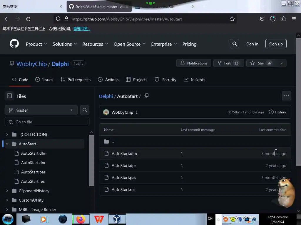Click the Pocket save icon in toolbar
The image size is (301, 225).
click(x=262, y=19)
